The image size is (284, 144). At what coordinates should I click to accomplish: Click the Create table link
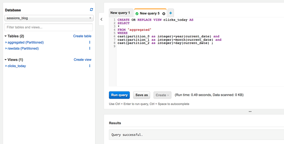point(82,36)
